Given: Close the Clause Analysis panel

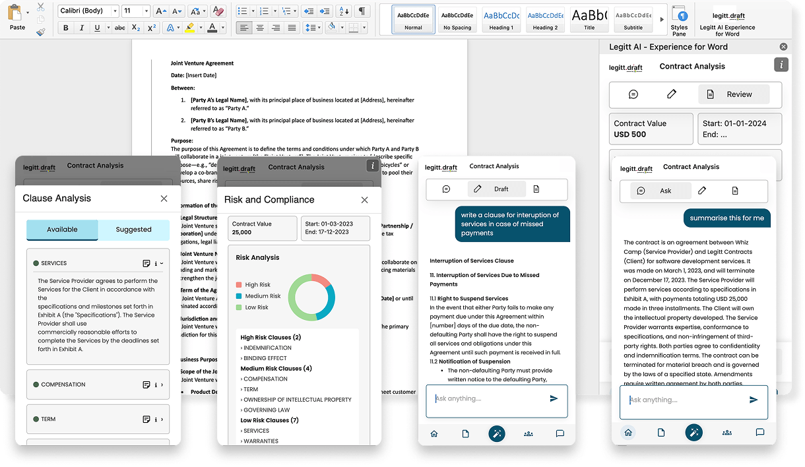Looking at the screenshot, I should (164, 199).
